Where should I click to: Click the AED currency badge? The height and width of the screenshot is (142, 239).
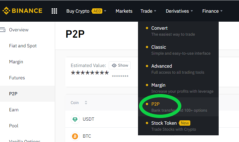(x=97, y=11)
